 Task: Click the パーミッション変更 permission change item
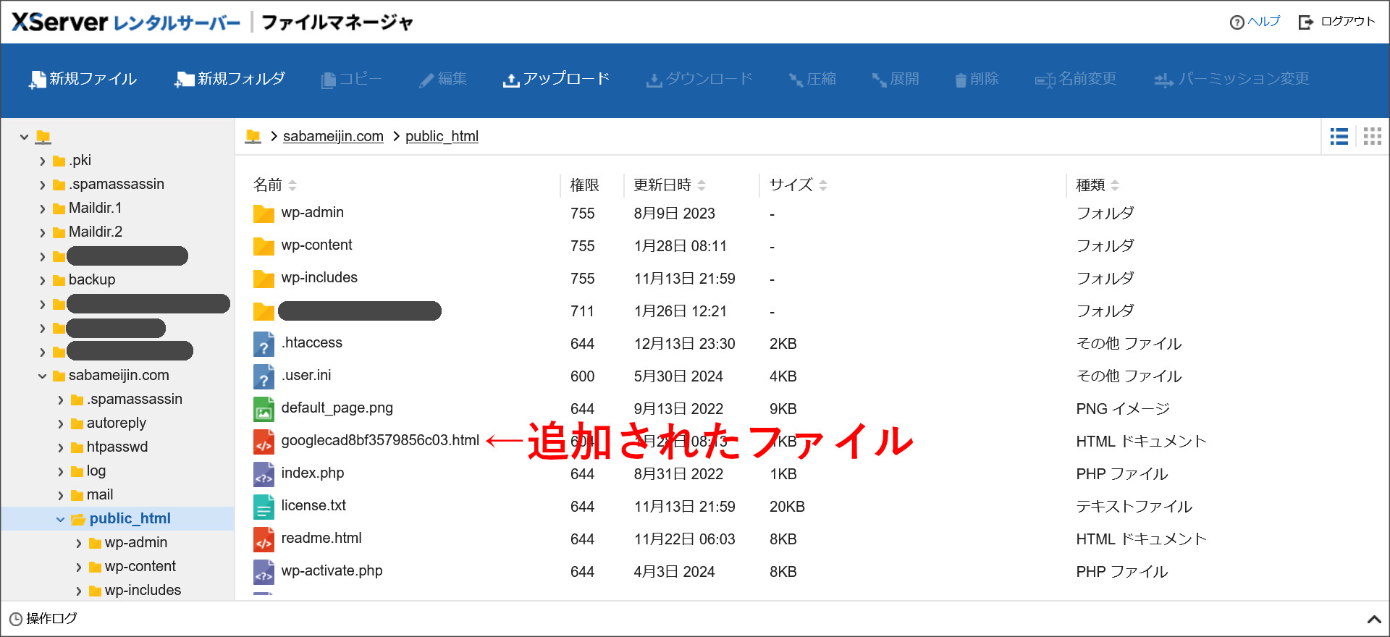[1231, 79]
